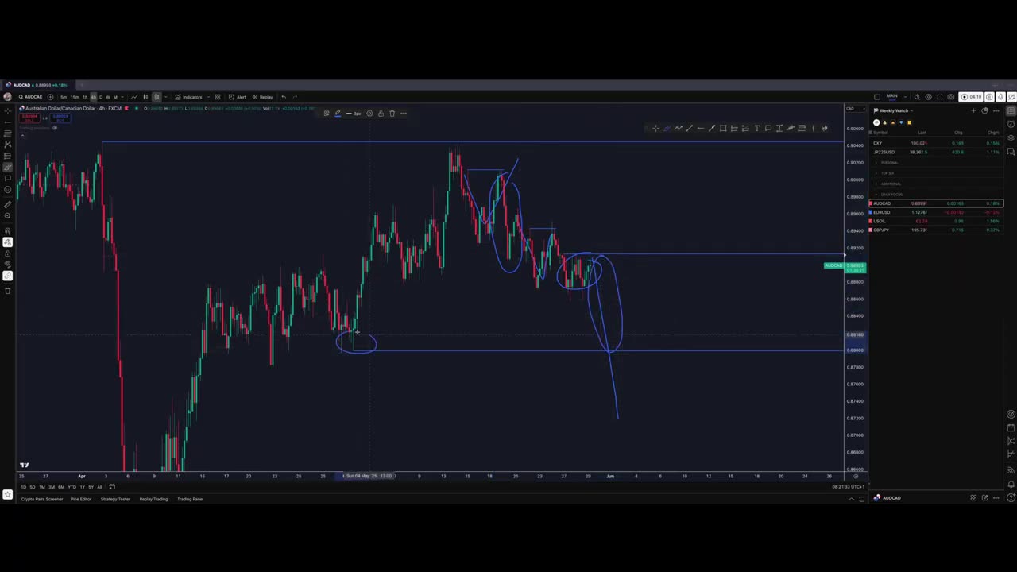This screenshot has width=1017, height=572.
Task: Select the text T tool in favorites toolbar
Action: 756,128
